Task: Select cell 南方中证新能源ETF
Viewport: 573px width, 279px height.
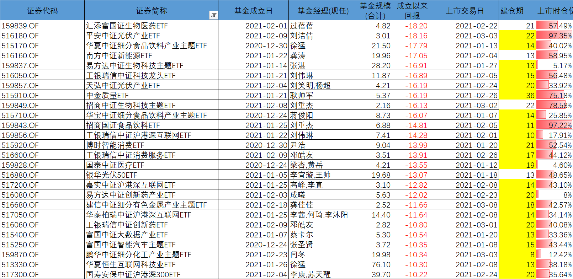Action: (151, 55)
